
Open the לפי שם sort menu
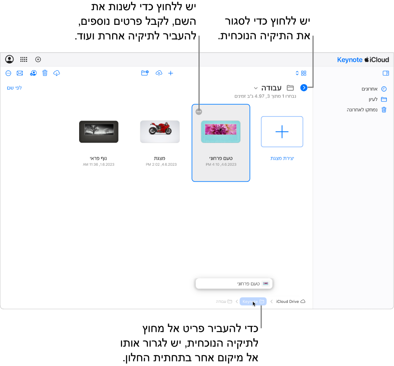(x=14, y=88)
